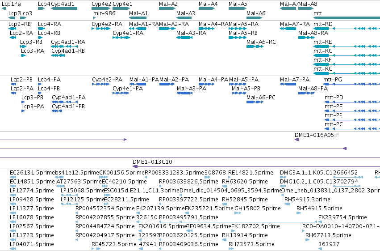The height and width of the screenshot is (251, 380).
Task: Click the Mal-A5-RB transcript label
Action: point(243,33)
